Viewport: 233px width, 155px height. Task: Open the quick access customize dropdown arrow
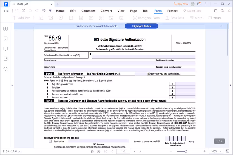(50, 11)
